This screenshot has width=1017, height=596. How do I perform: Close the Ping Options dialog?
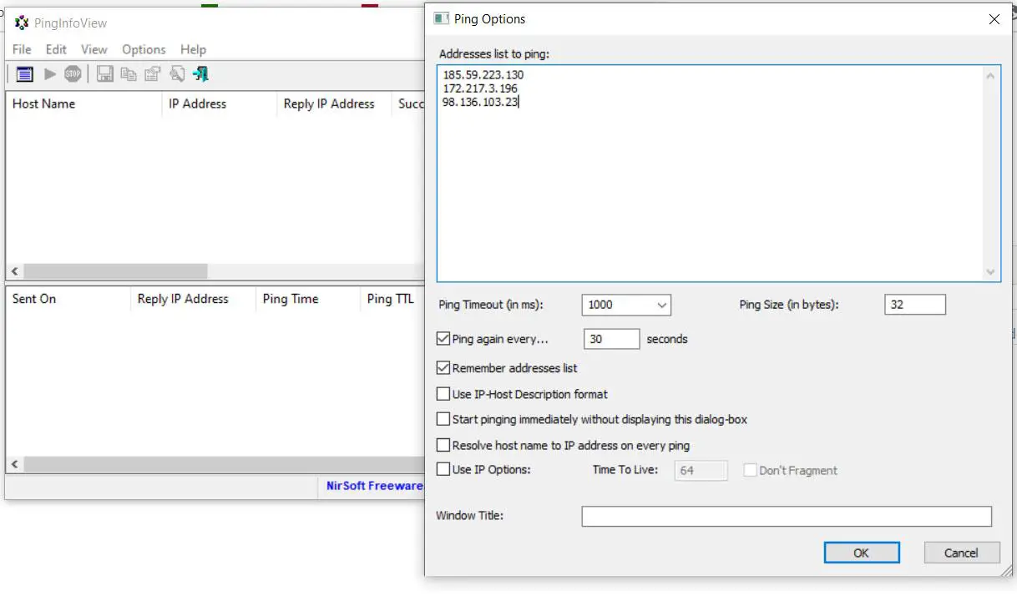point(994,19)
